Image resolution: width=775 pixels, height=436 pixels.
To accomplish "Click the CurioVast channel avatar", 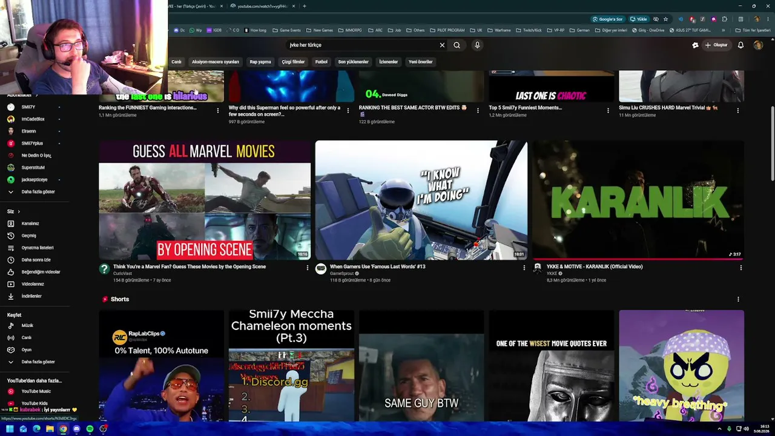I will 104,269.
